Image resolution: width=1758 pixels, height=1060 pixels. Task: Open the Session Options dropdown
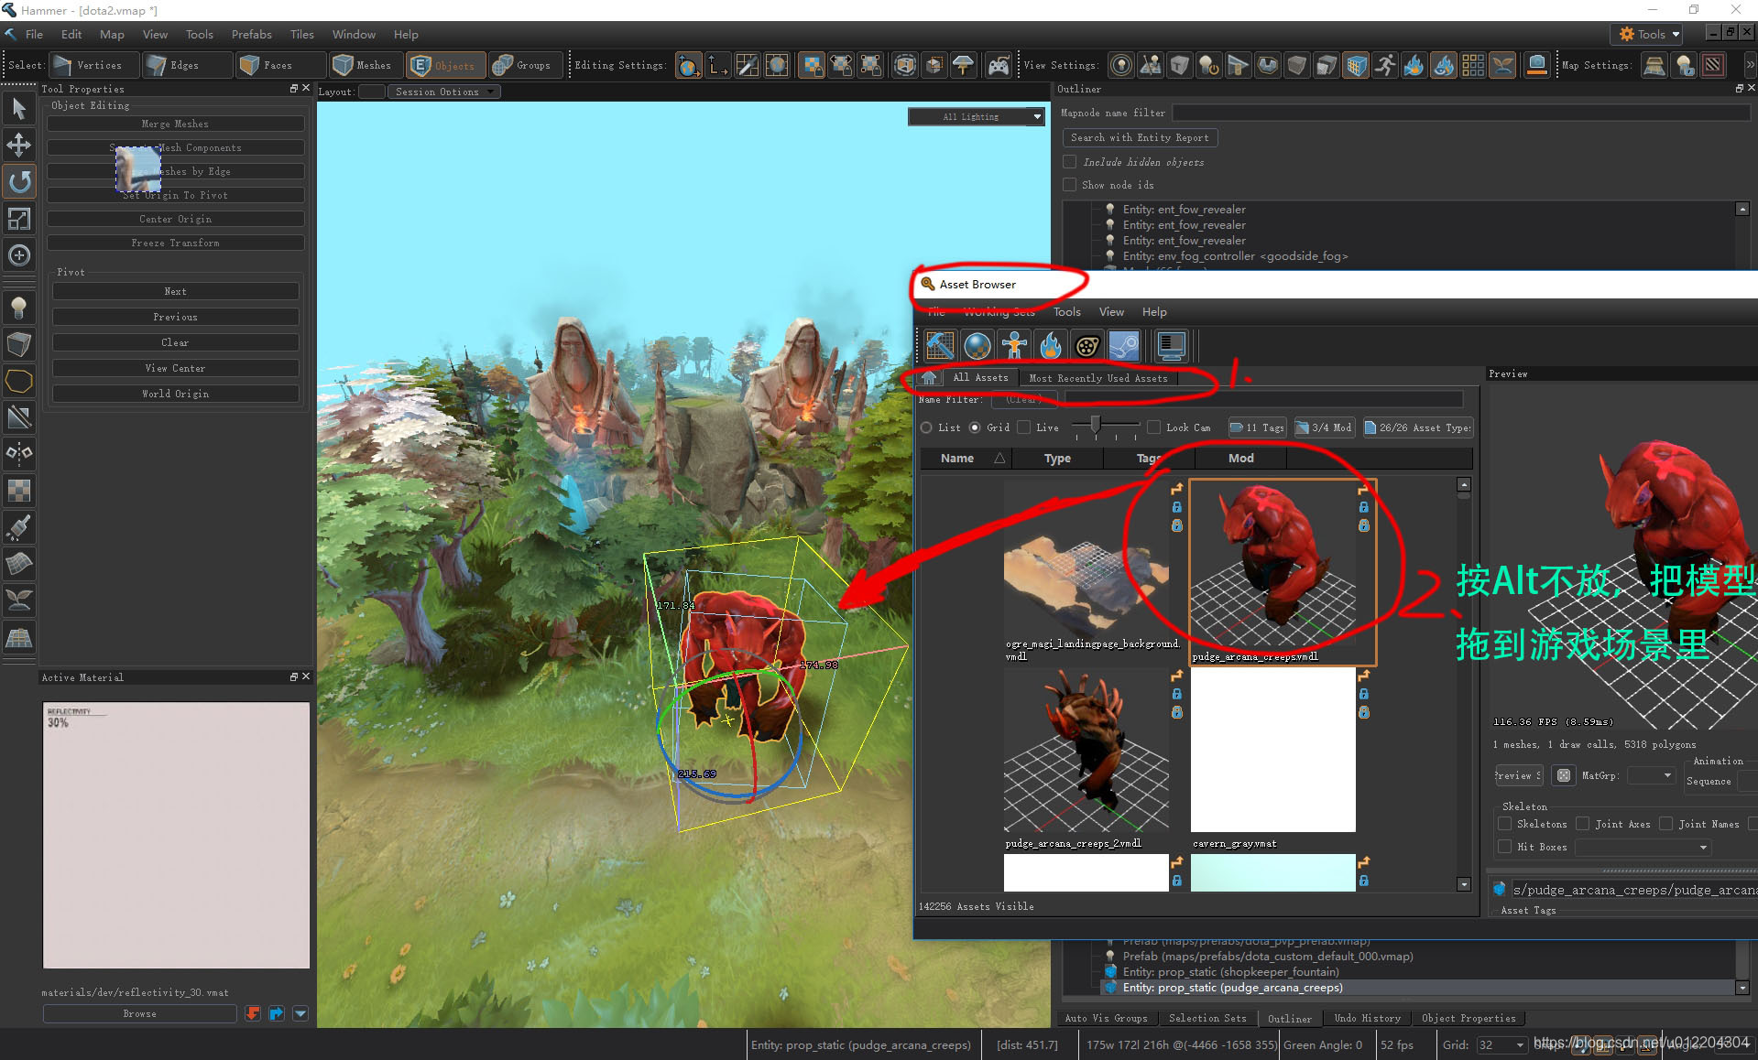click(x=443, y=92)
